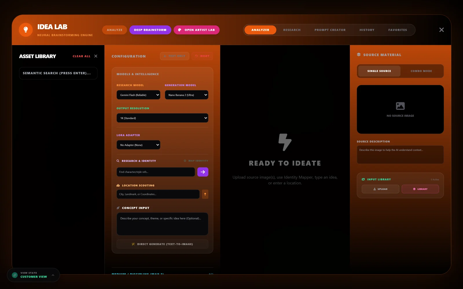Click the Location Scouting map icon
The width and height of the screenshot is (463, 289).
click(x=118, y=186)
